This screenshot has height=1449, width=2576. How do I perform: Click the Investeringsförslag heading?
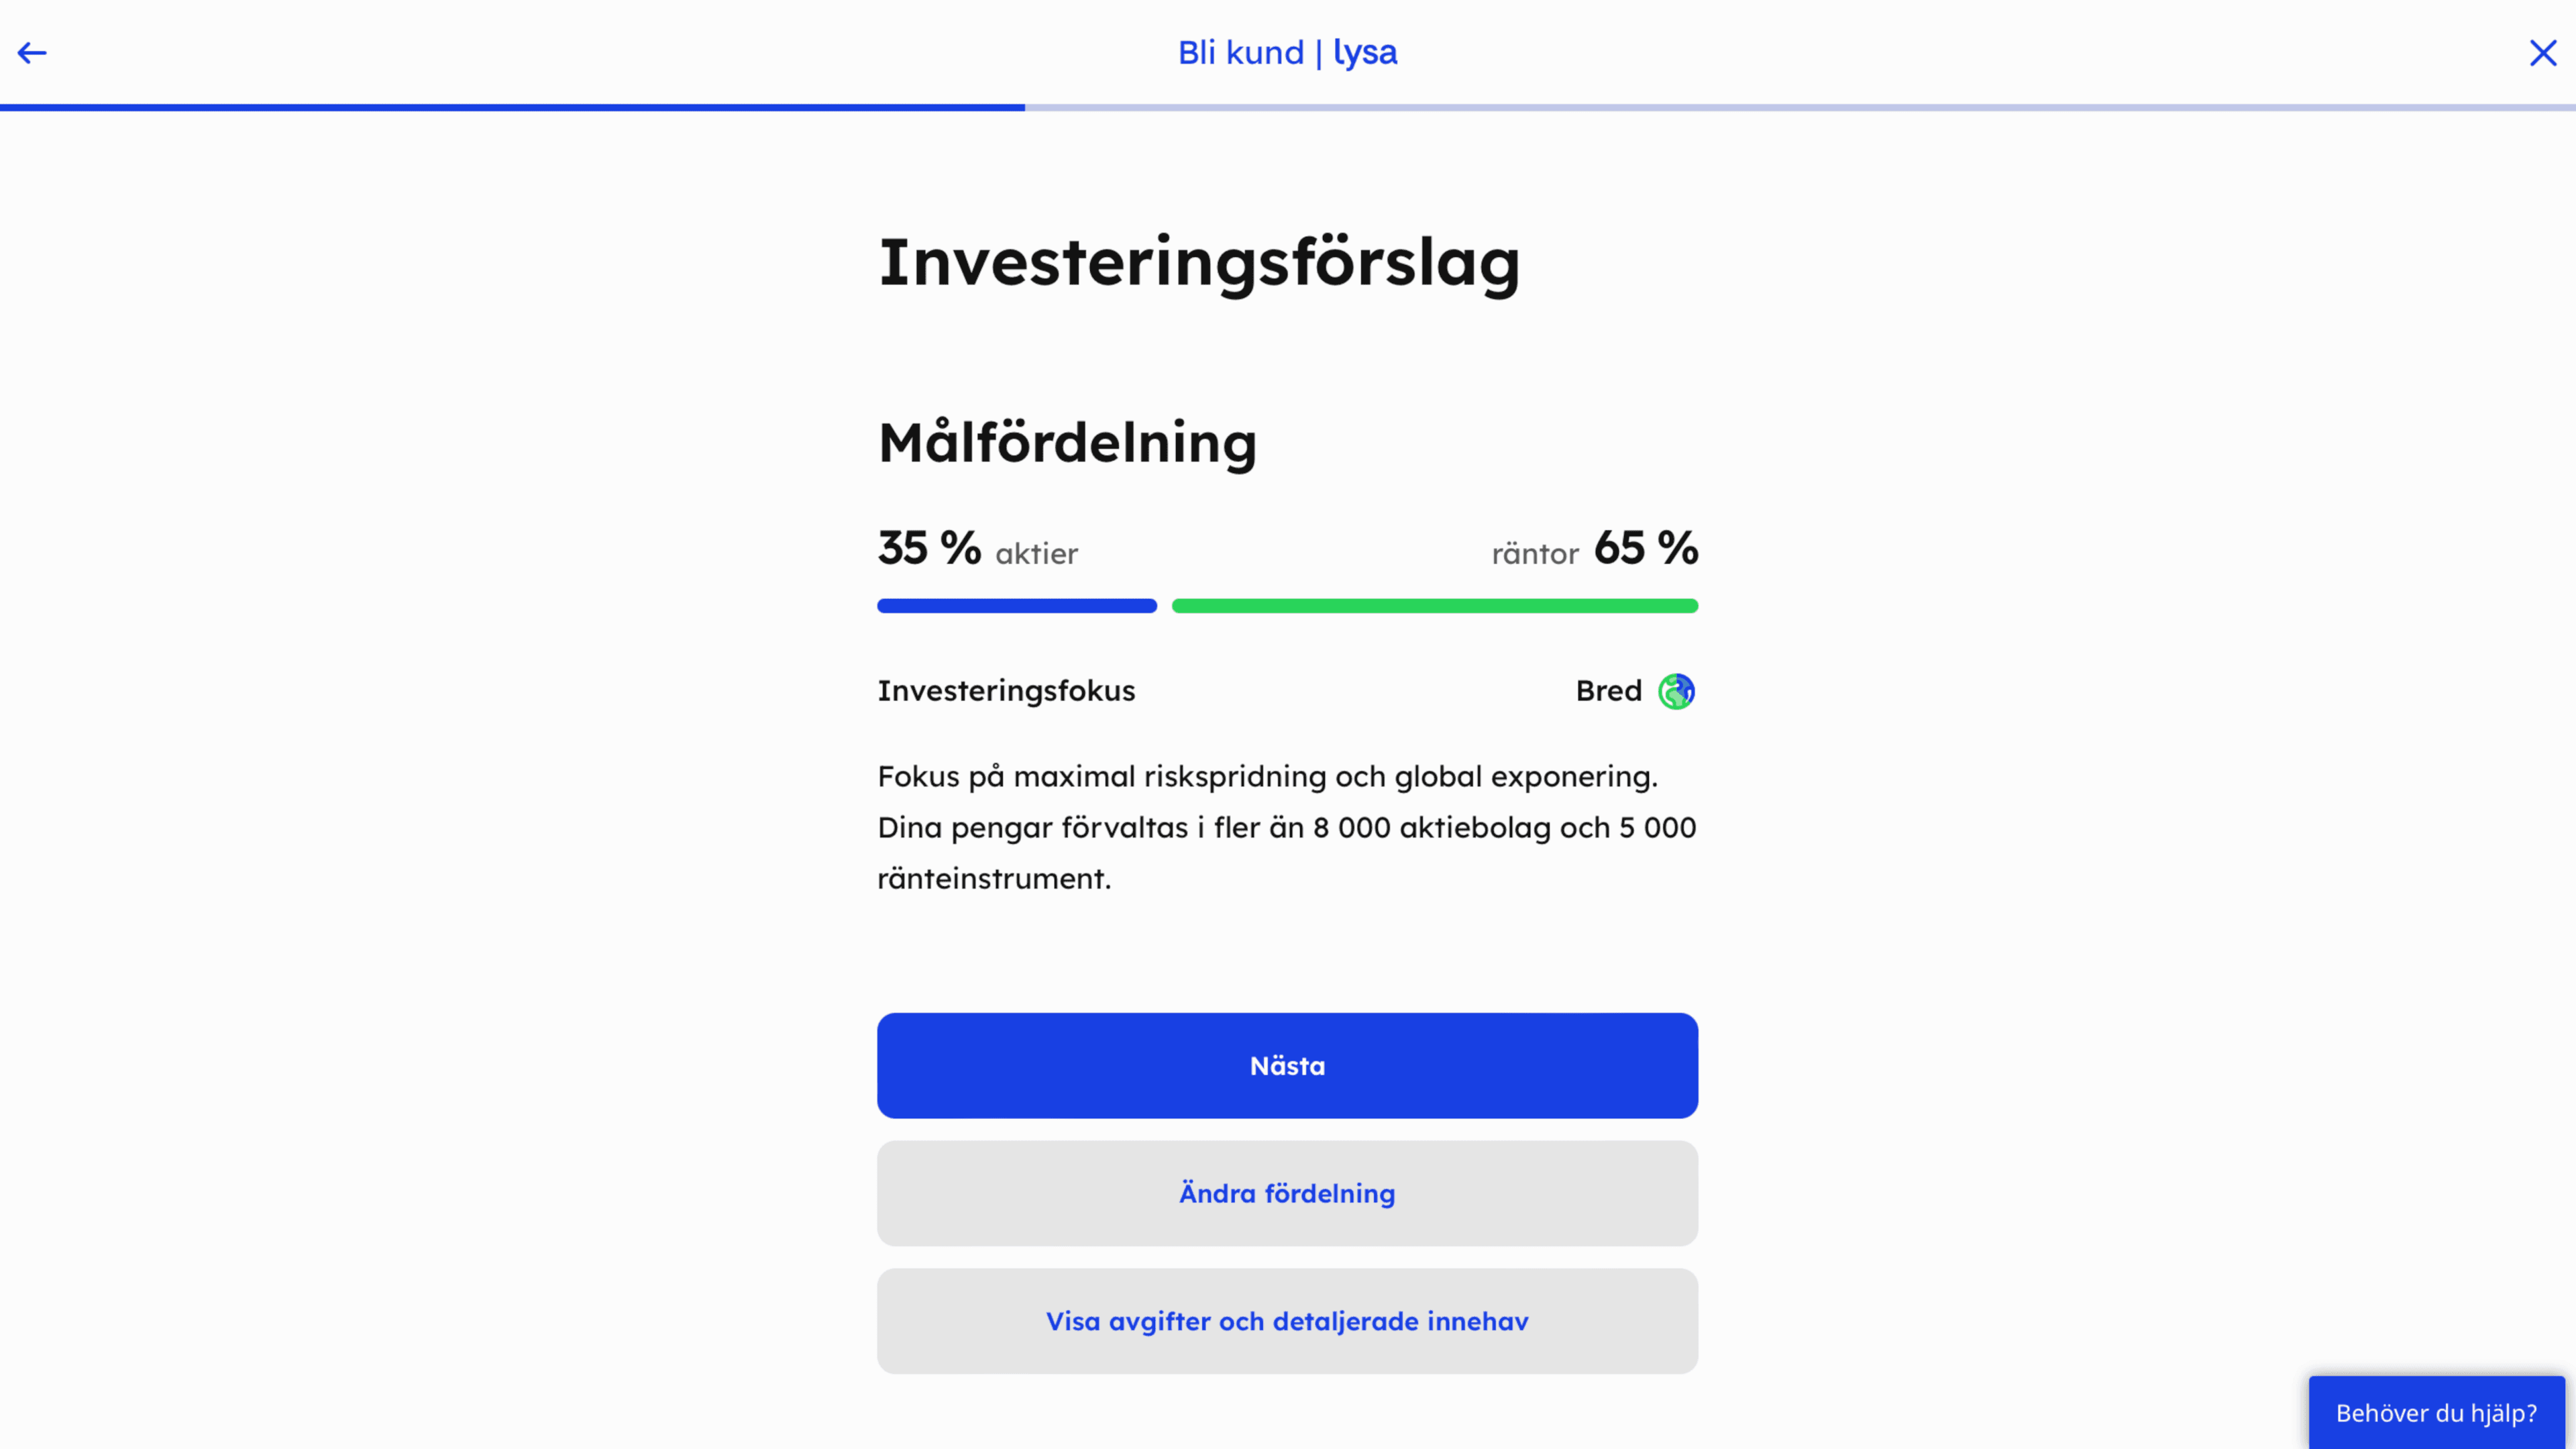(1199, 263)
